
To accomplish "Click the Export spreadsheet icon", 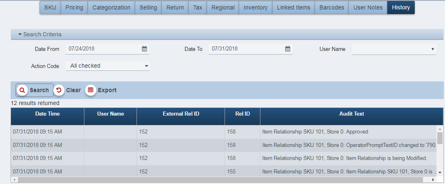I will tap(90, 90).
